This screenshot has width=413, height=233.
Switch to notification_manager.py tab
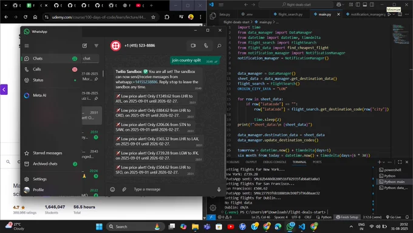366,14
